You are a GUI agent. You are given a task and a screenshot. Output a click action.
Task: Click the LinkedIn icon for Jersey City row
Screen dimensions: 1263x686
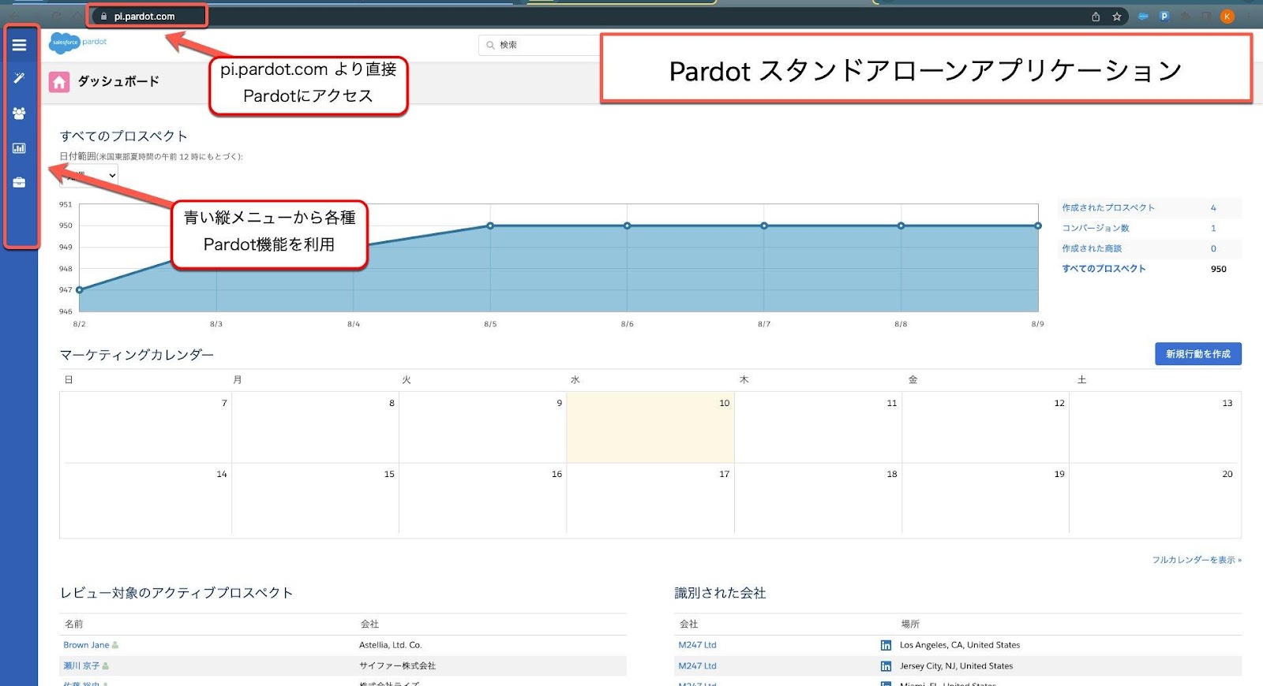tap(886, 666)
